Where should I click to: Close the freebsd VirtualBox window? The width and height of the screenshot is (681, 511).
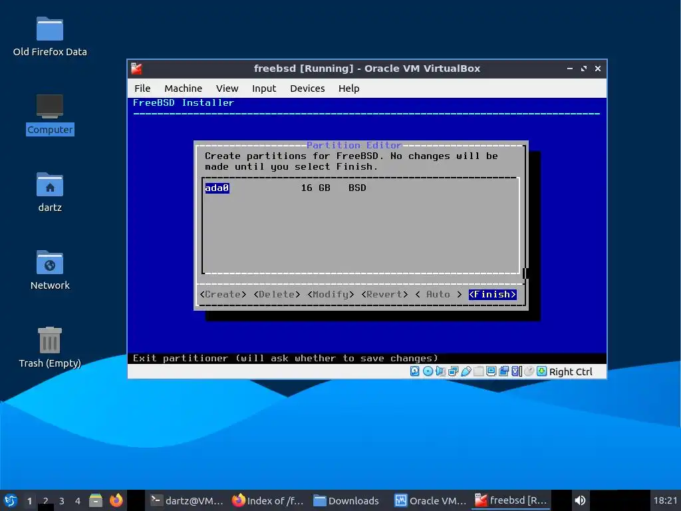point(598,69)
